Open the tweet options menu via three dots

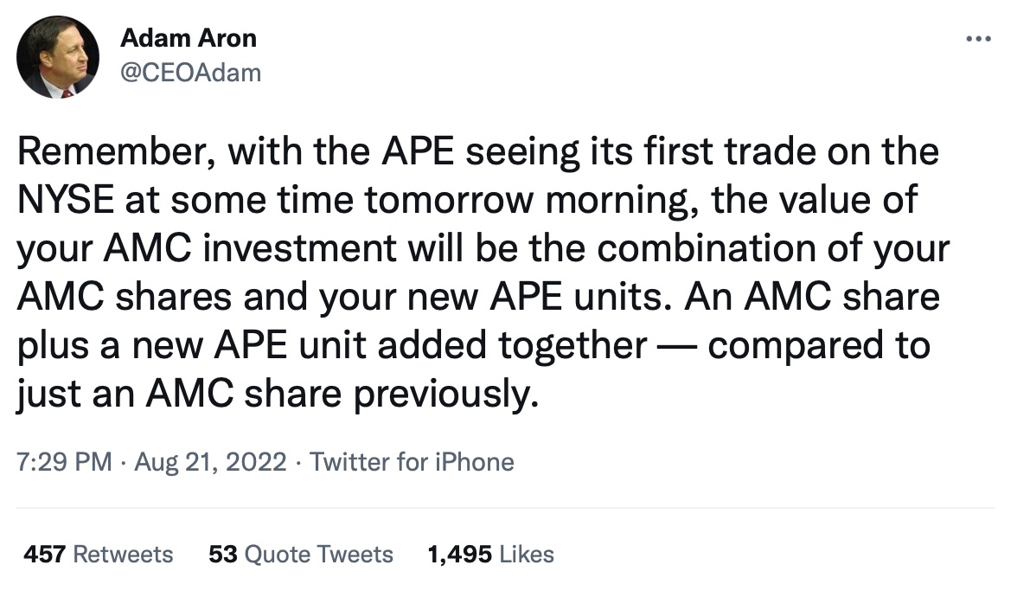(980, 36)
